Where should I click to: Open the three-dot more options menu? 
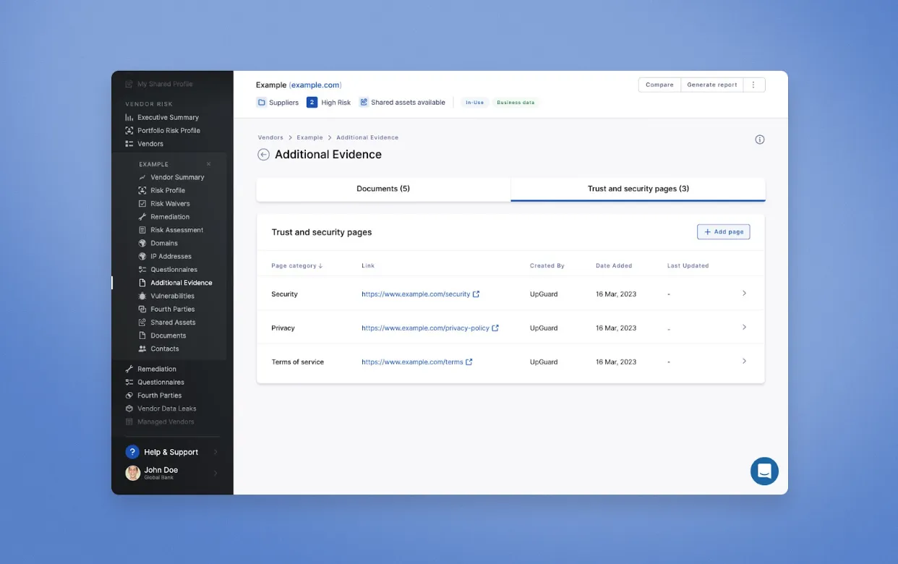[x=753, y=85]
